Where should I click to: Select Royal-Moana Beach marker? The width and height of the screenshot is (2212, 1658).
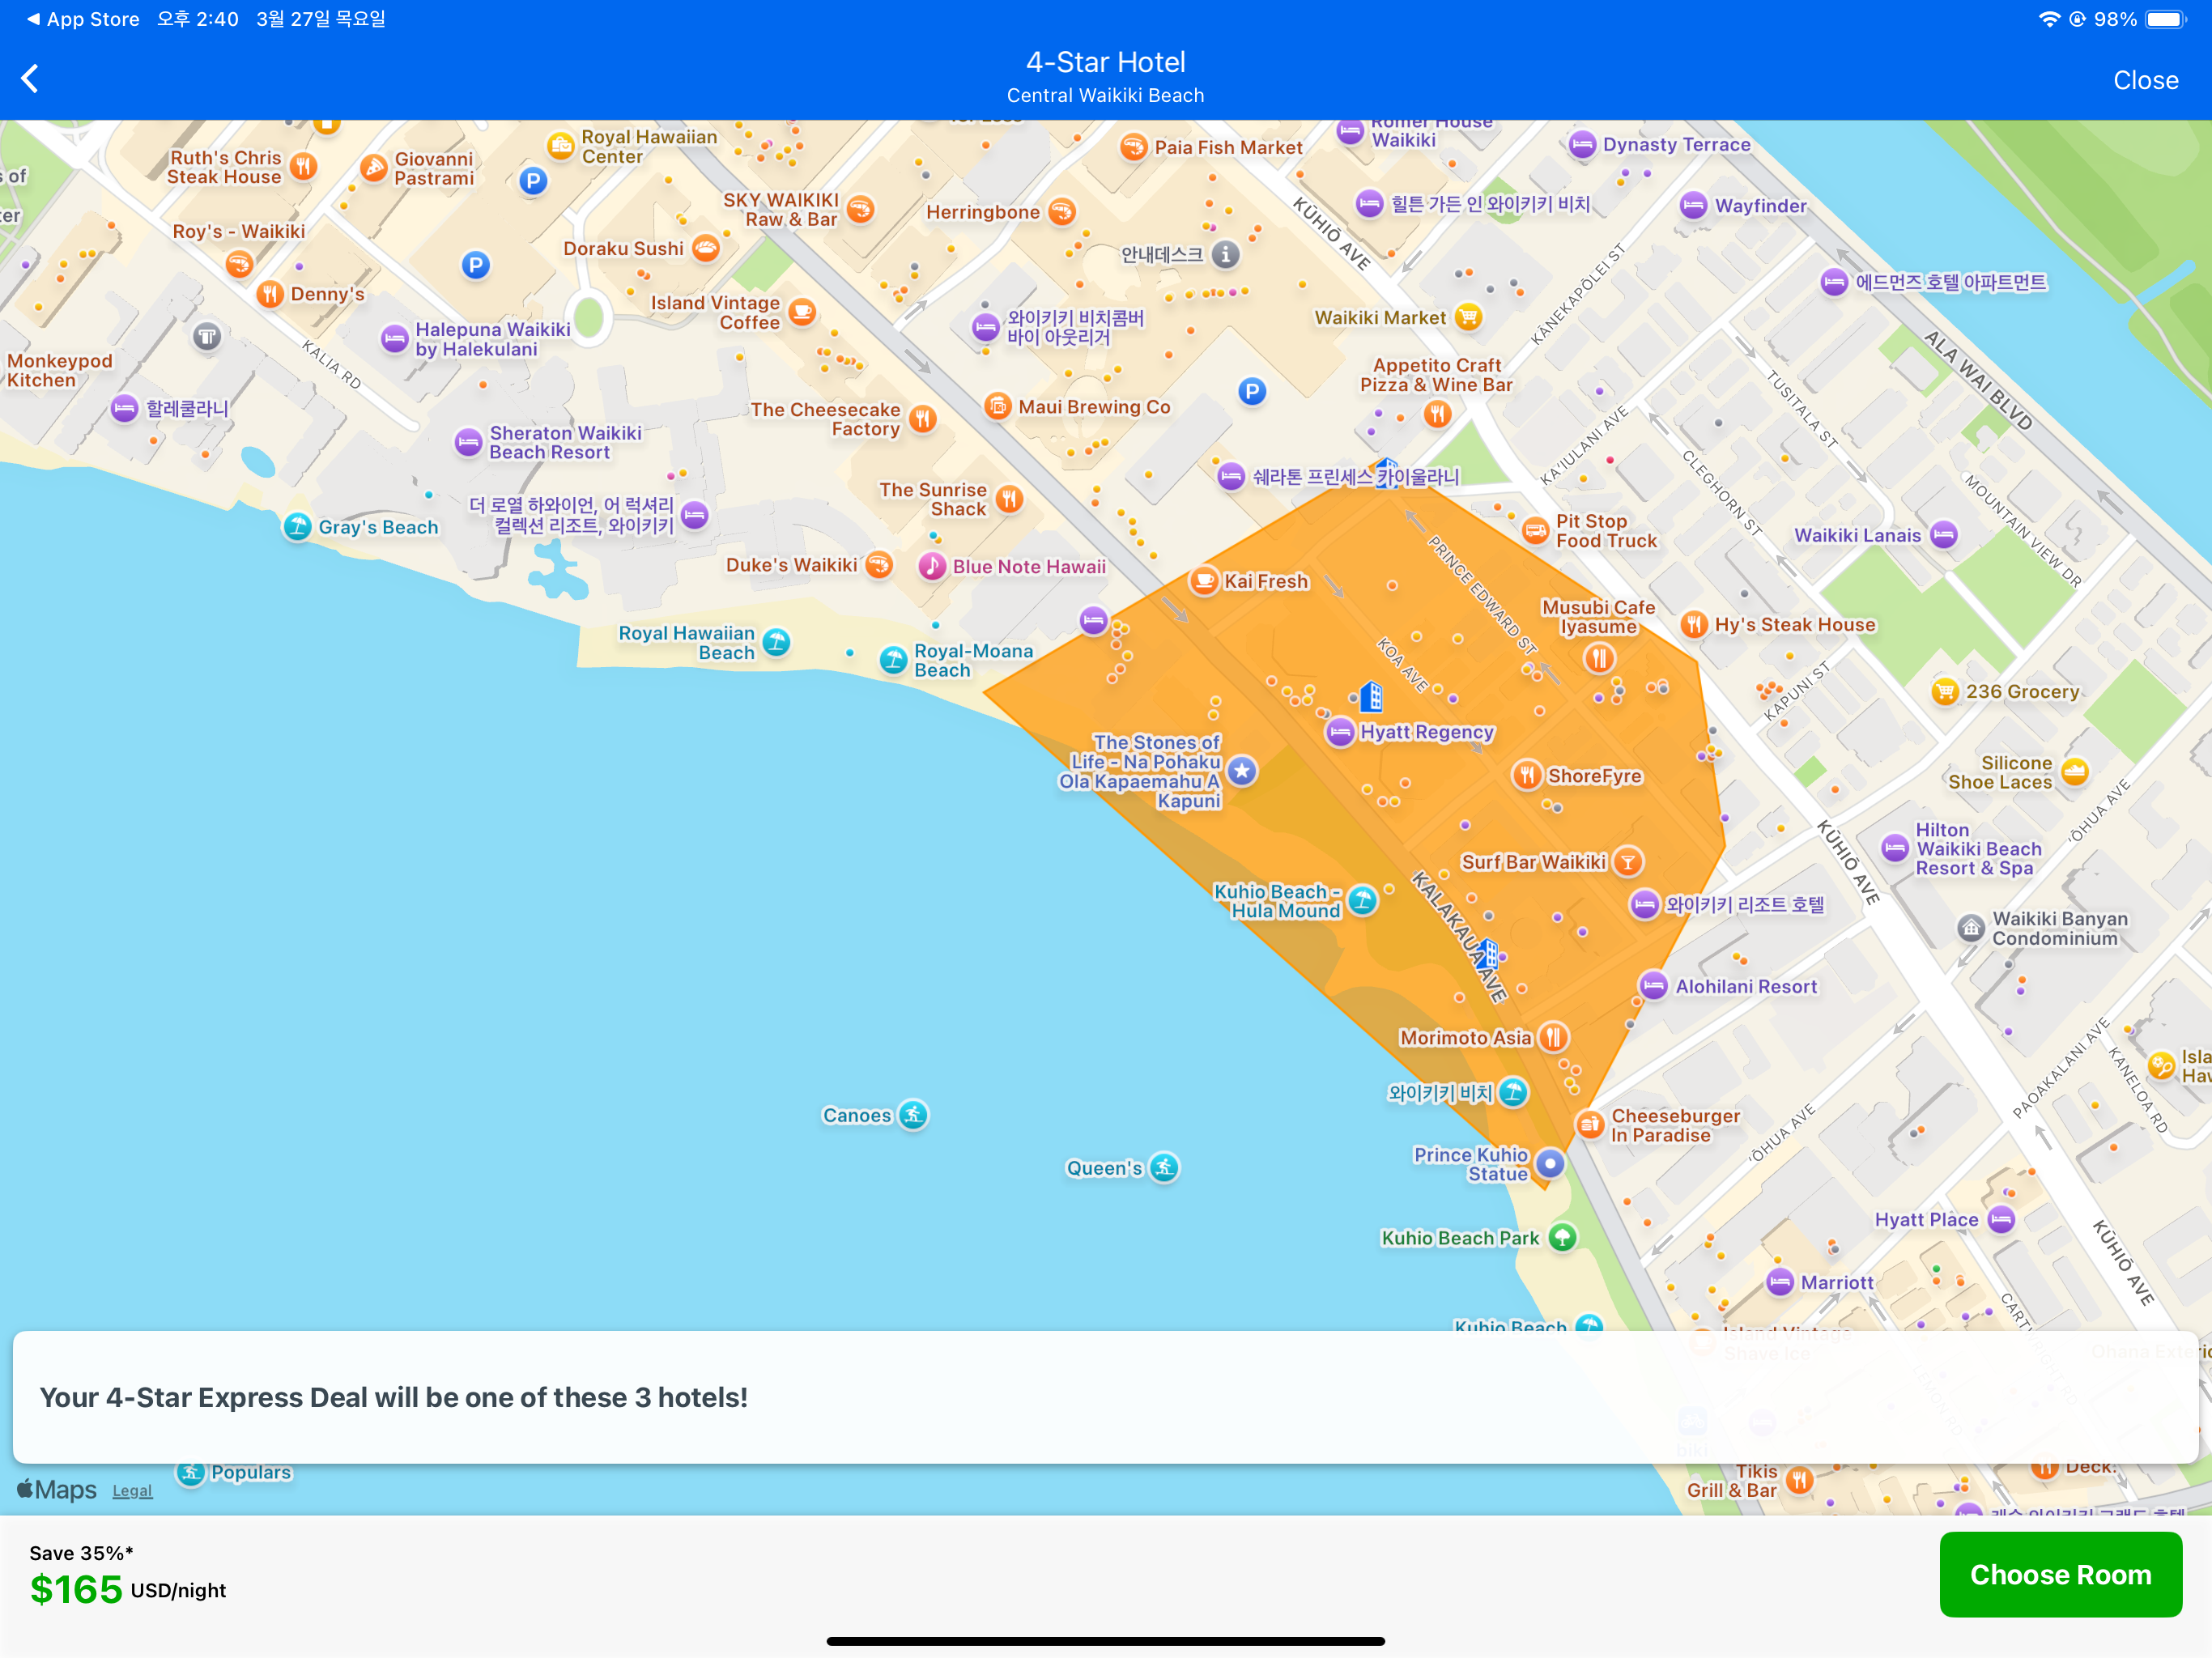893,660
